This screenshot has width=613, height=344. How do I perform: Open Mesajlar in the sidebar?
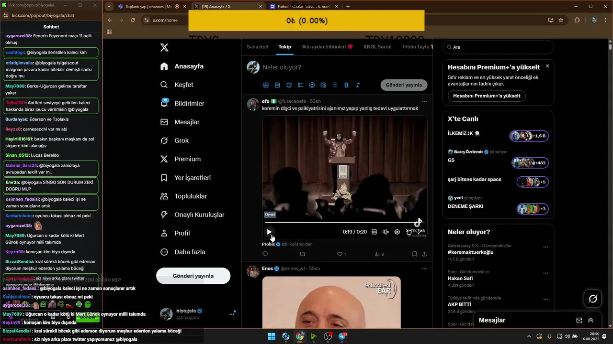tap(180, 122)
